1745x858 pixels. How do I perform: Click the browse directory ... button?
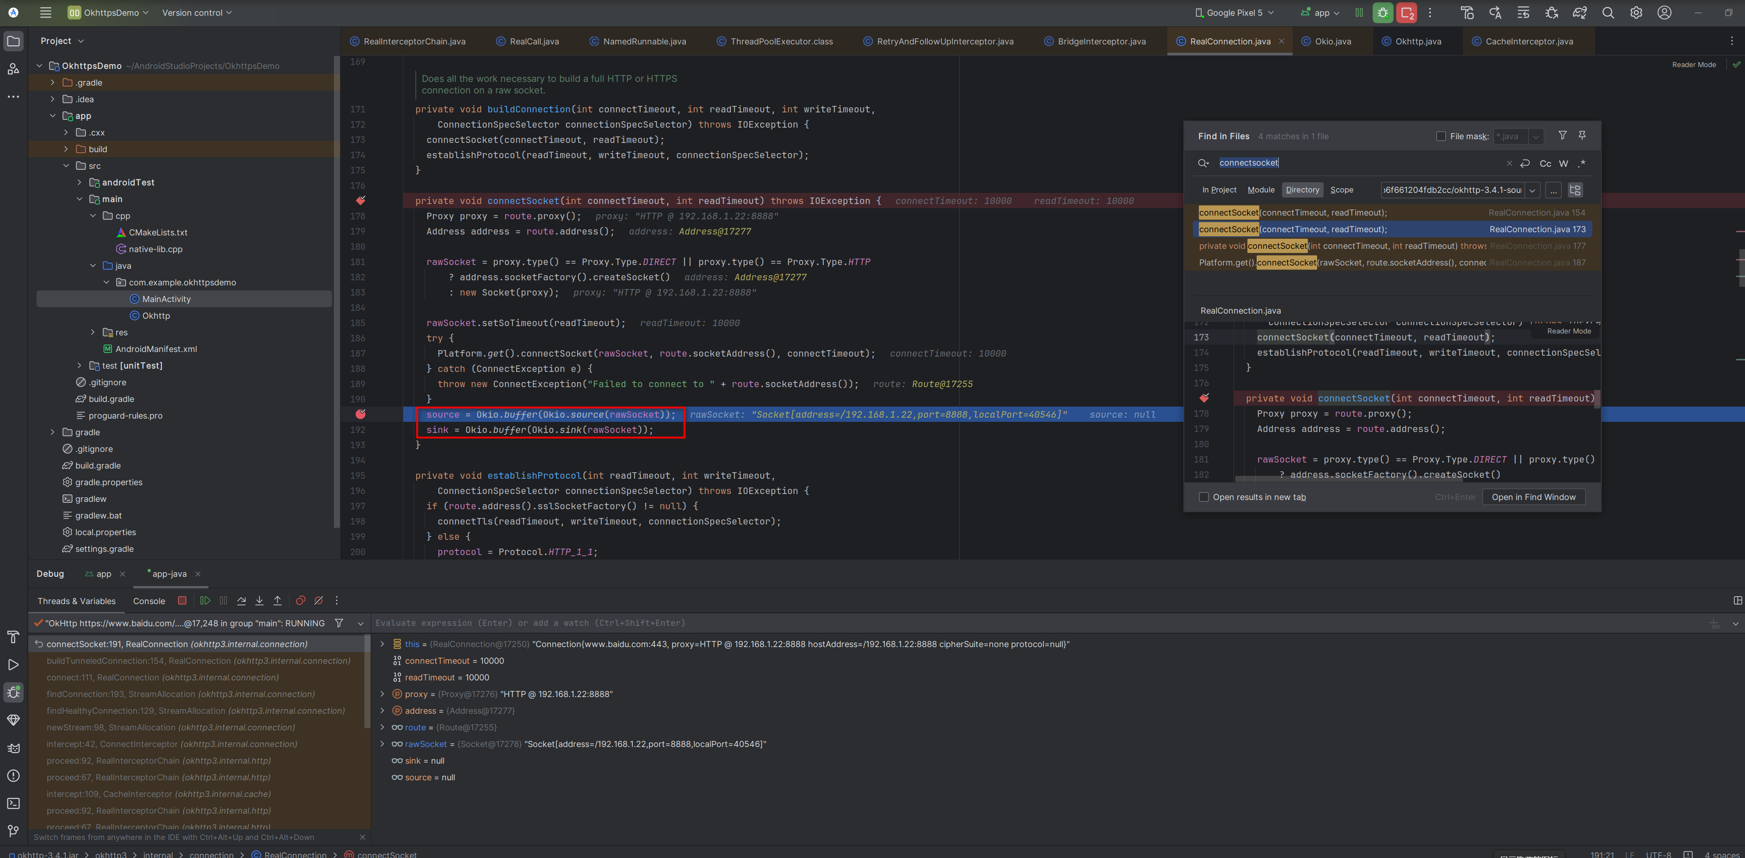coord(1553,191)
